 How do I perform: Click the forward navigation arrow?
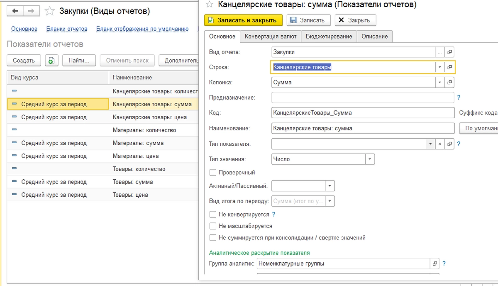coord(31,11)
